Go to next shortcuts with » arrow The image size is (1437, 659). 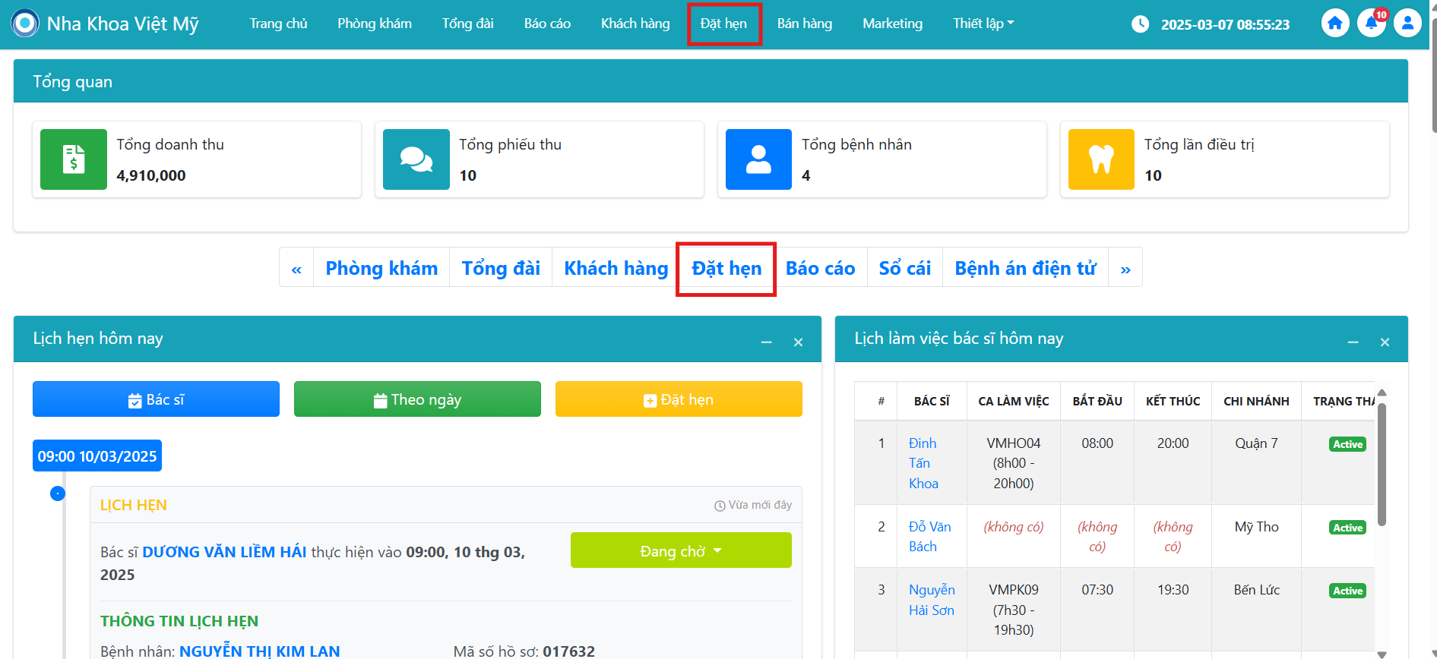[x=1125, y=269]
